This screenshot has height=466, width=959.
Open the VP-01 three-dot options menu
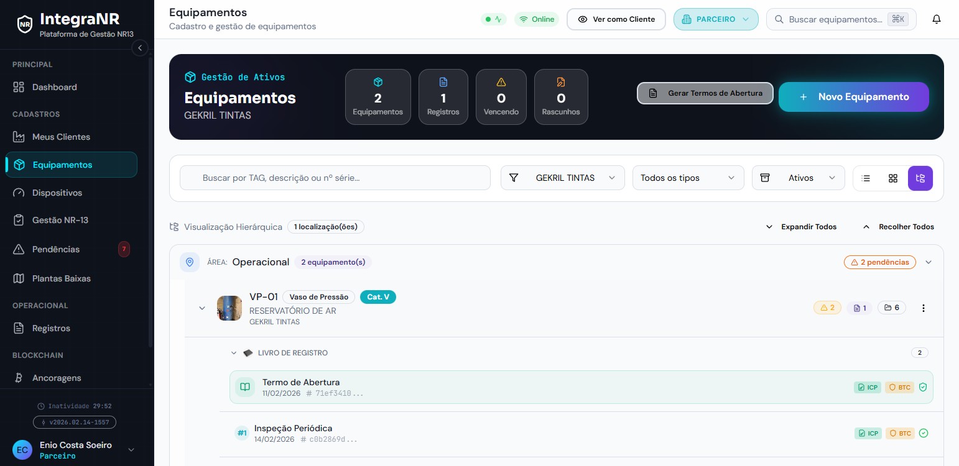(x=924, y=308)
